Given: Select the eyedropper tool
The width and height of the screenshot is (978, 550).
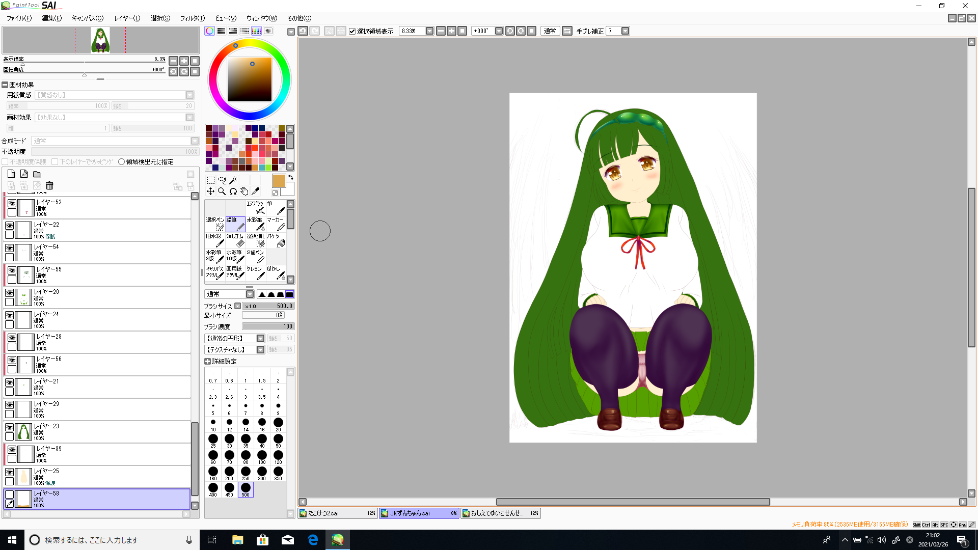Looking at the screenshot, I should tap(255, 191).
